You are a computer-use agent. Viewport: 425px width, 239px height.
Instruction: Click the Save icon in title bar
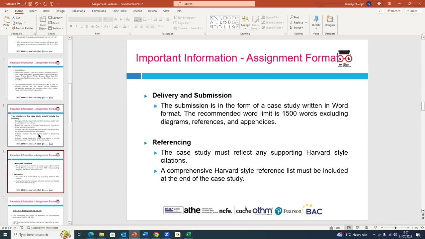click(x=30, y=4)
